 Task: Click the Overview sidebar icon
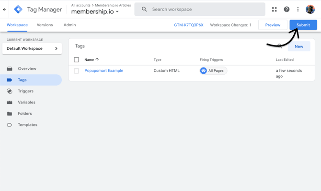(10, 69)
